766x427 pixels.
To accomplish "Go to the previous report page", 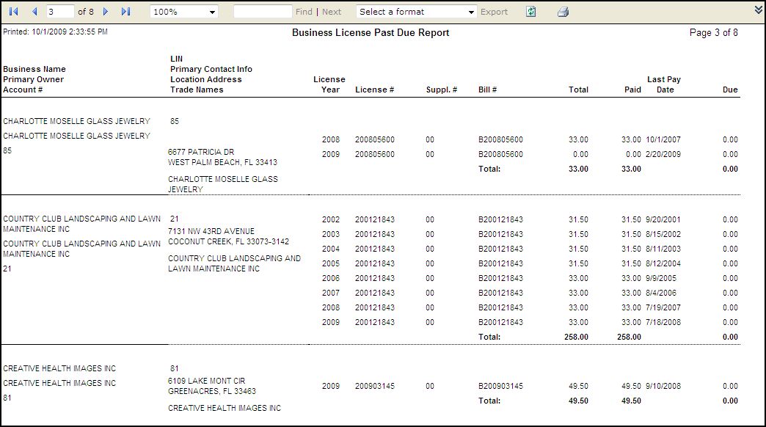I will point(34,12).
